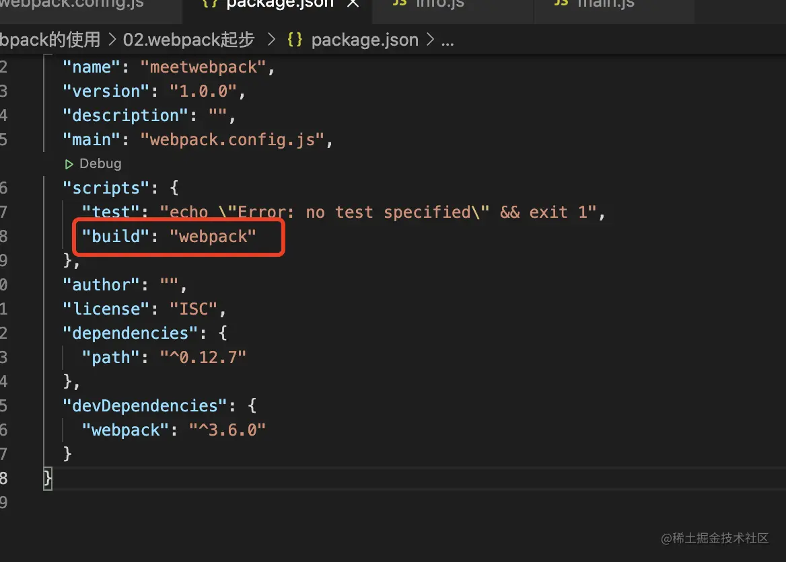
Task: Click the "ISC" license value
Action: (x=194, y=309)
